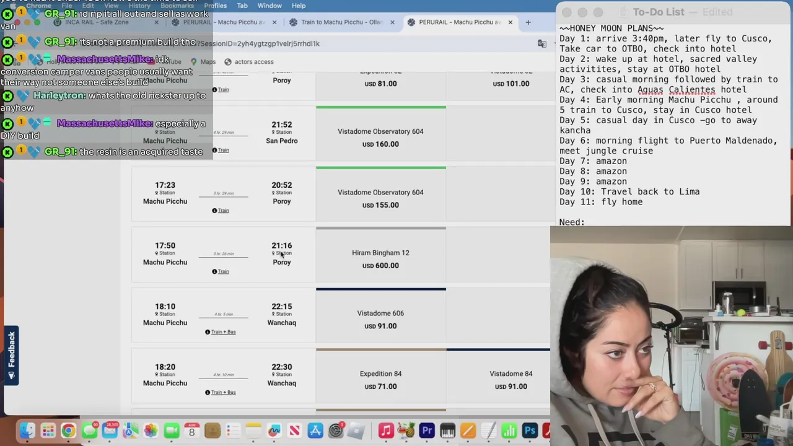Click the 22:15 Wanchaq arrival time
Viewport: 793px width, 446px height.
pyautogui.click(x=282, y=307)
